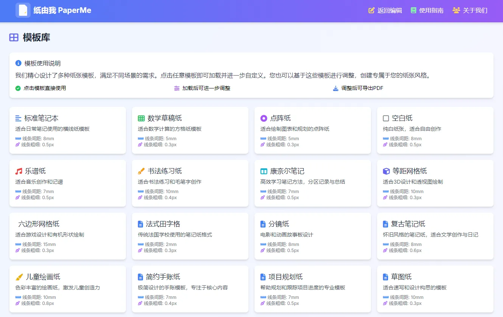Choose the 法式田字格 template
The height and width of the screenshot is (317, 503).
click(190, 236)
